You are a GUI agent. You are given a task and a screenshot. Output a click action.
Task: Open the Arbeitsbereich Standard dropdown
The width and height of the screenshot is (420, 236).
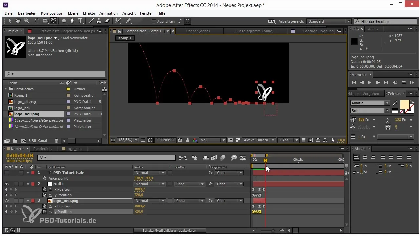(x=329, y=21)
